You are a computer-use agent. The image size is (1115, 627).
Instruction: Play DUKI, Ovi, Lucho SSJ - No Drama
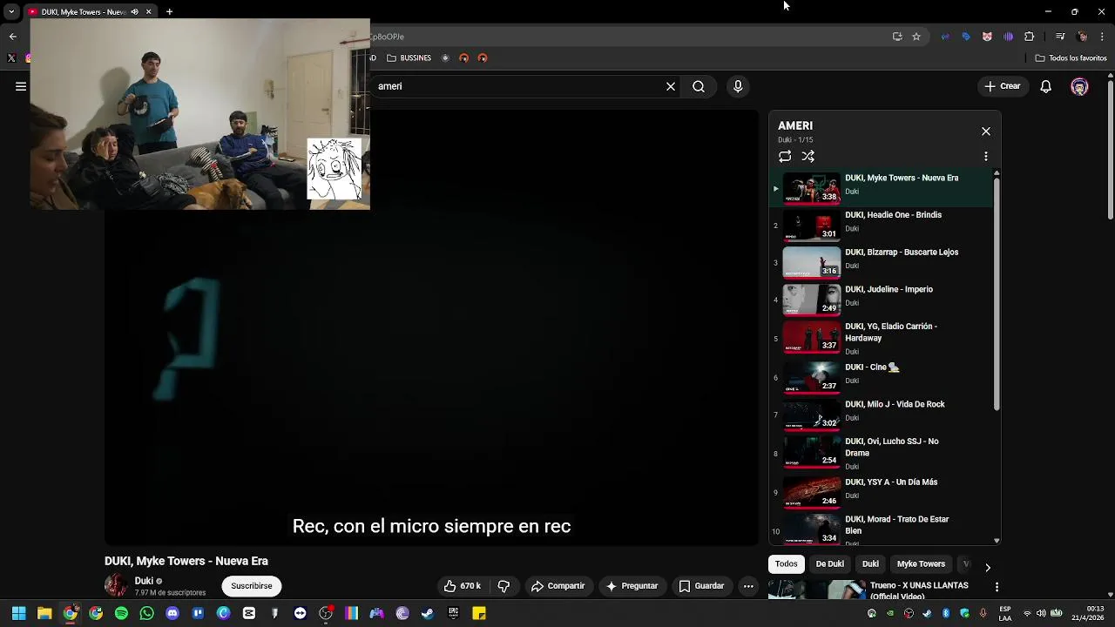tap(882, 453)
